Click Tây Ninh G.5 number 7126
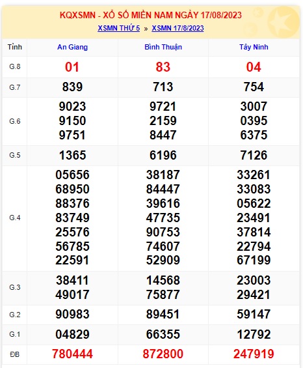 (x=254, y=156)
